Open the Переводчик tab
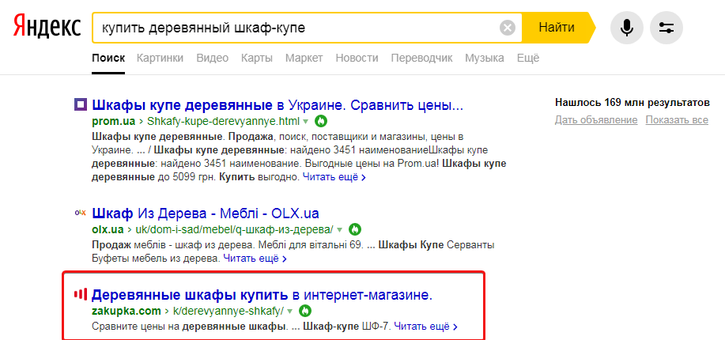Viewport: 725px width, 340px height. (421, 59)
